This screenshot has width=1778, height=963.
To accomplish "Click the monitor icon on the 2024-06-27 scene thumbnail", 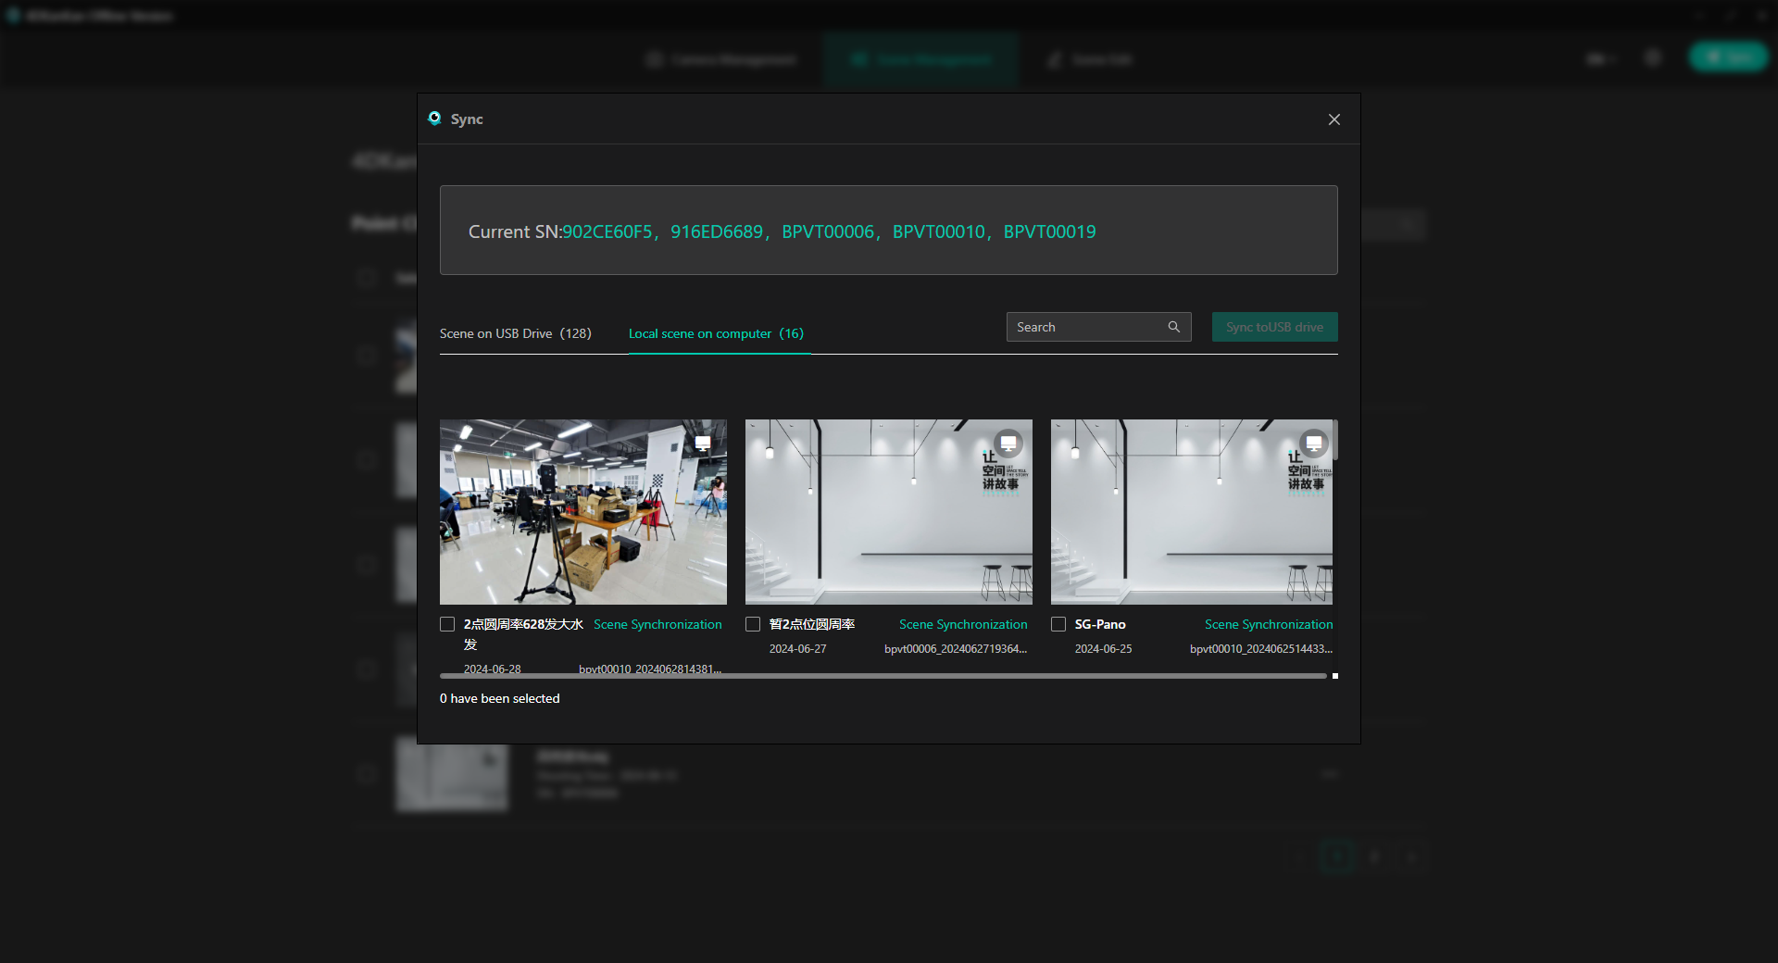I will click(1008, 444).
